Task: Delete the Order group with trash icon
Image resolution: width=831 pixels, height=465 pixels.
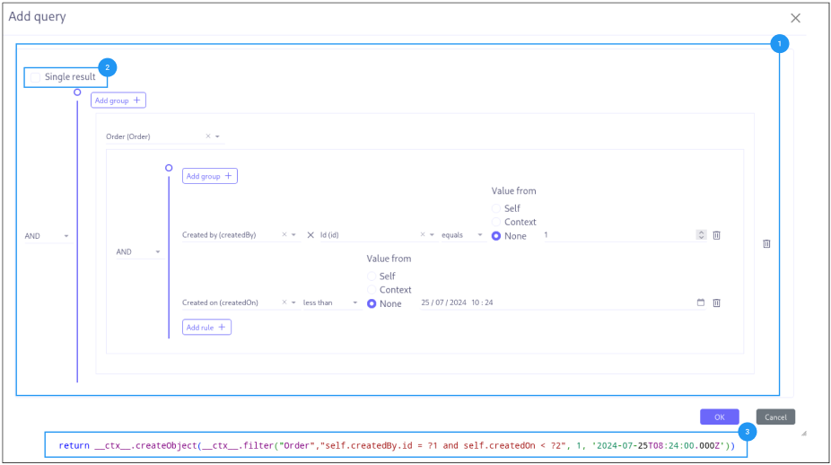Action: pos(766,243)
